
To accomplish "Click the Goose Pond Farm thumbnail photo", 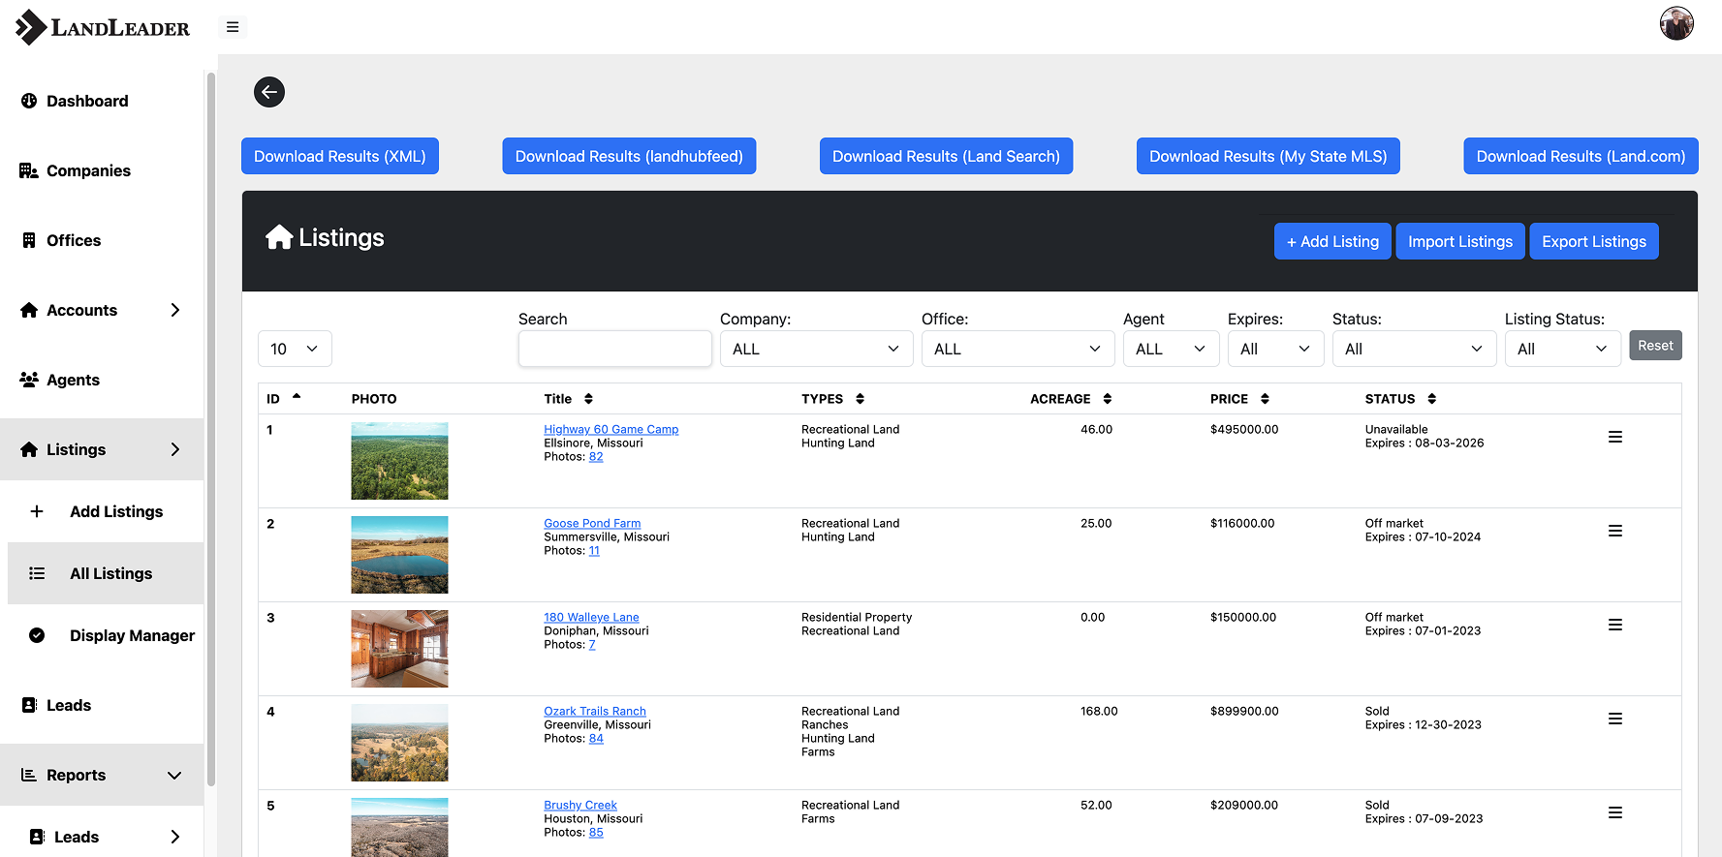I will click(399, 555).
